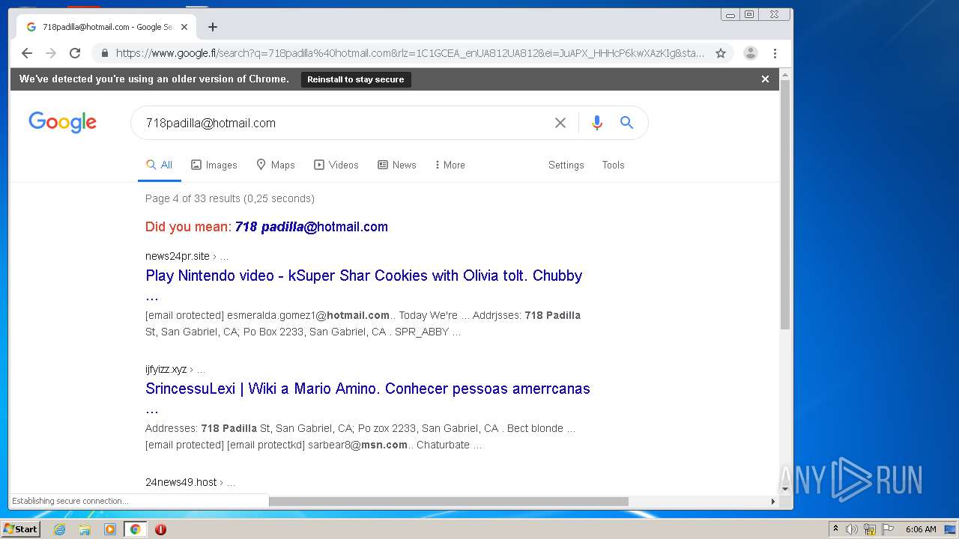Viewport: 959px width, 539px height.
Task: Open the media player taskbar icon
Action: [x=110, y=529]
